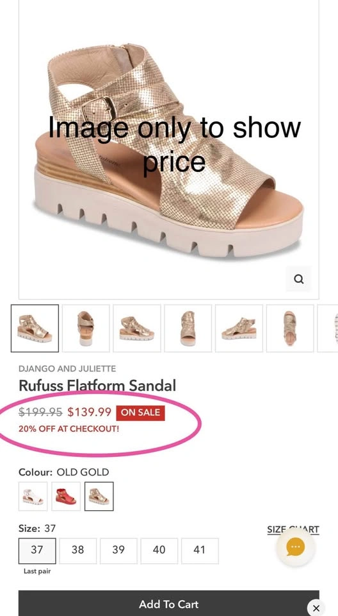Choose the red colour swatch
The height and width of the screenshot is (616, 338).
(x=66, y=496)
